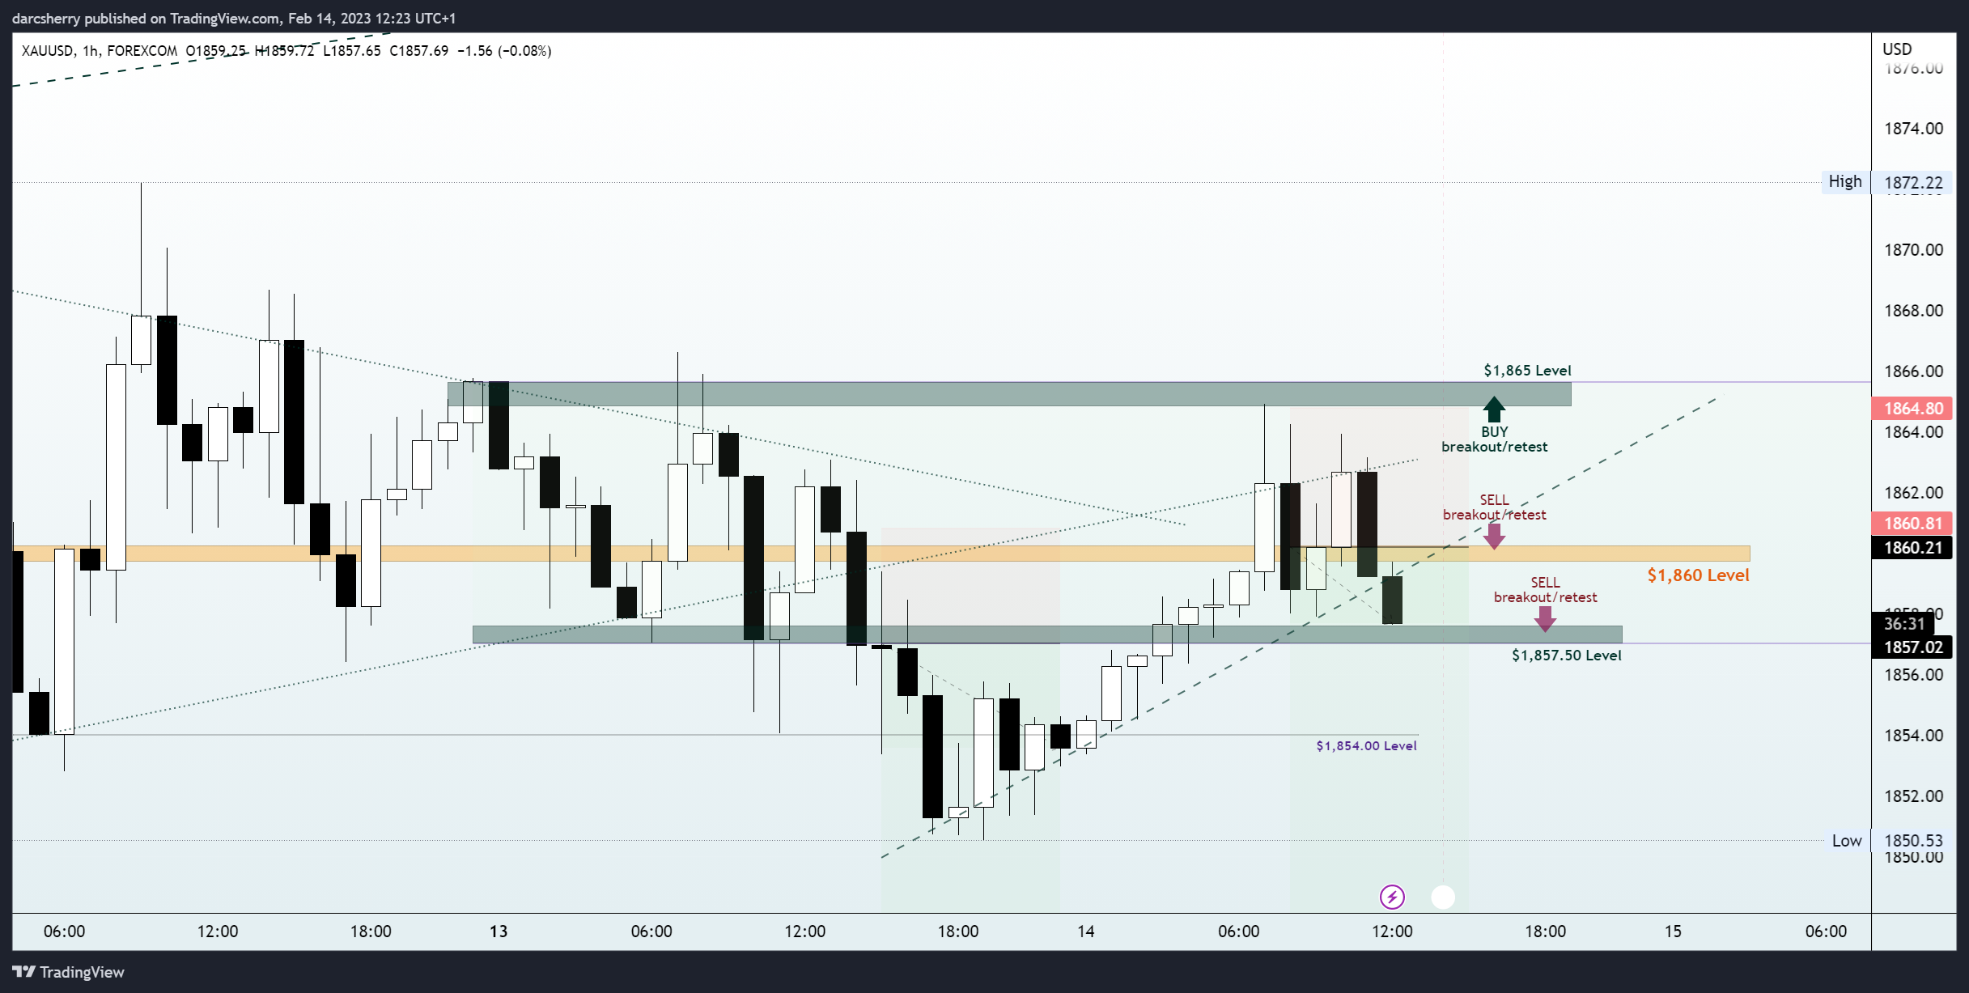Click the 1874.00 price axis label

point(1913,129)
